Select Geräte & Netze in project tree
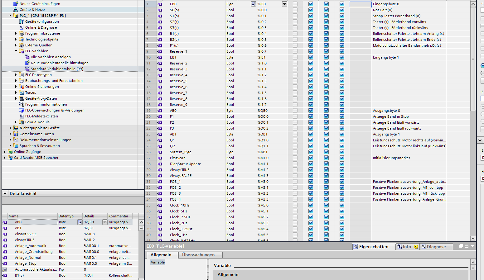The height and width of the screenshot is (280, 484). [32, 10]
